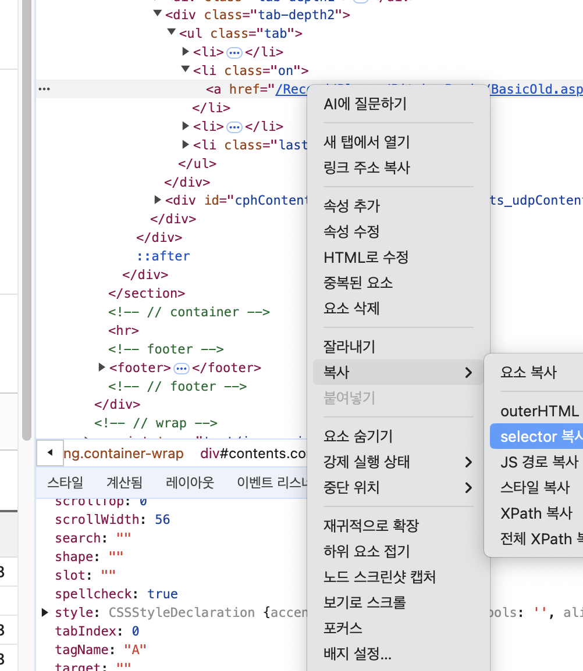Viewport: 583px width, 671px height.
Task: Open the 복사 submenu arrow
Action: [468, 373]
